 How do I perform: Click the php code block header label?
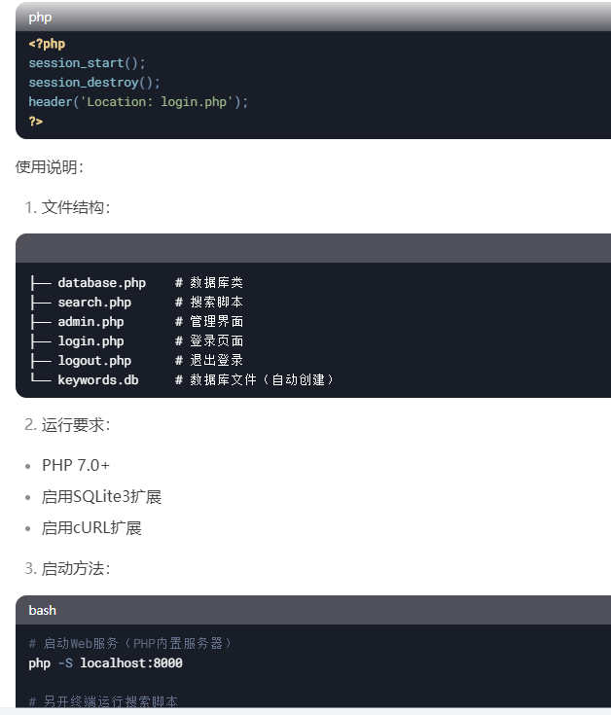pyautogui.click(x=40, y=18)
